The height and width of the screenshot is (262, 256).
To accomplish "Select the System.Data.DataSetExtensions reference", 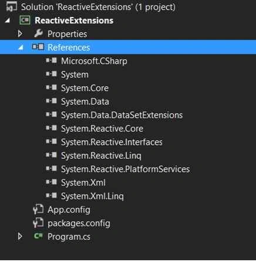I will pyautogui.click(x=122, y=115).
